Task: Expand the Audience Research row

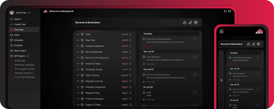Action: pos(78,46)
